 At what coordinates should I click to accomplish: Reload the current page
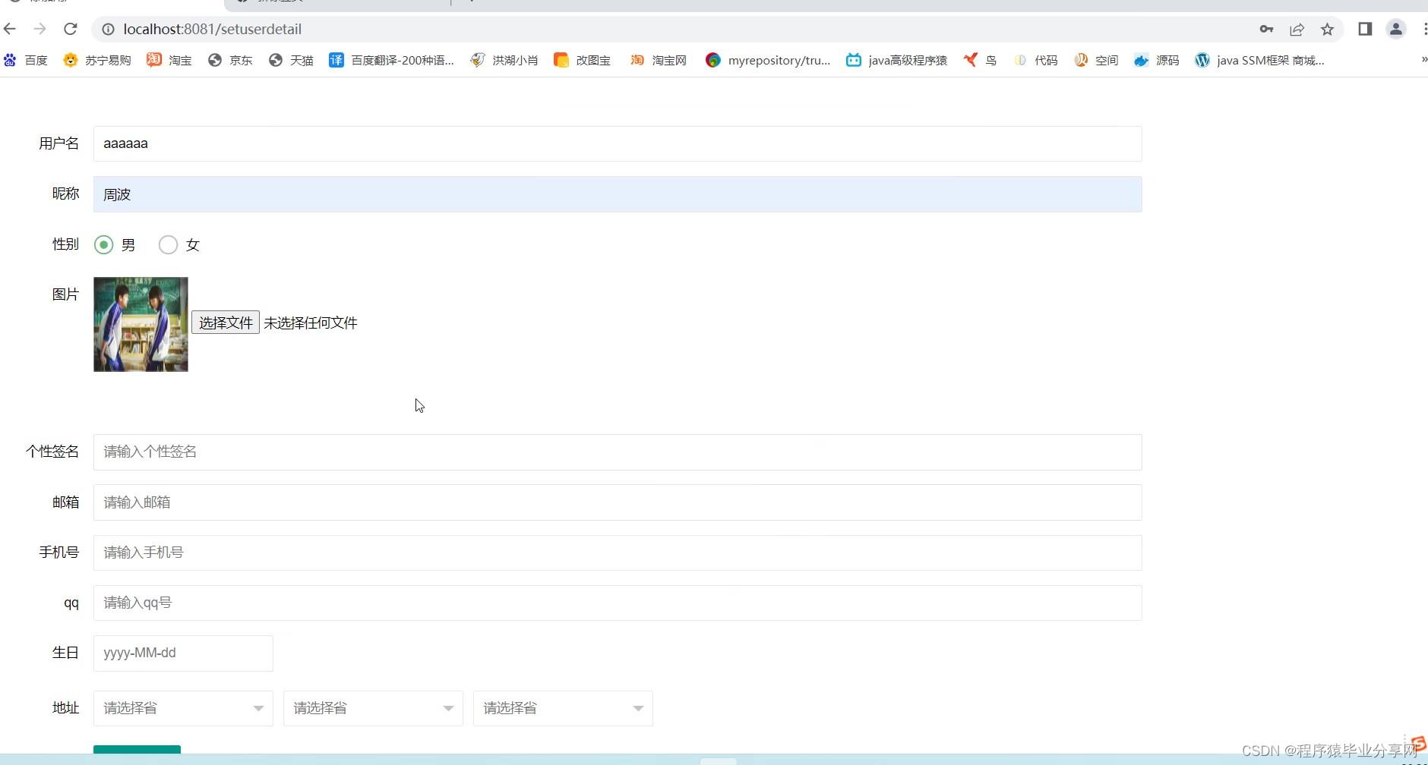tap(71, 29)
